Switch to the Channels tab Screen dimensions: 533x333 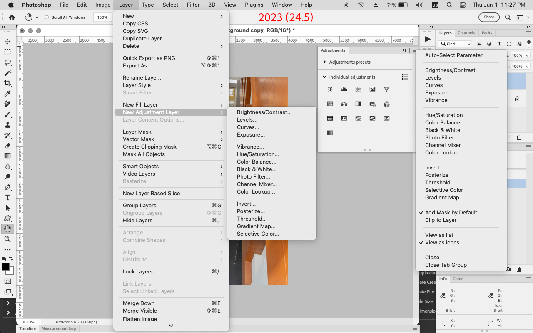pyautogui.click(x=466, y=32)
